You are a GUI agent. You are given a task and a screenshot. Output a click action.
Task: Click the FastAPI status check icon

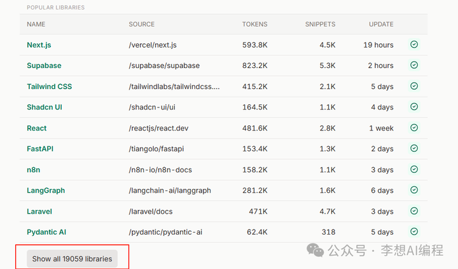coord(414,148)
